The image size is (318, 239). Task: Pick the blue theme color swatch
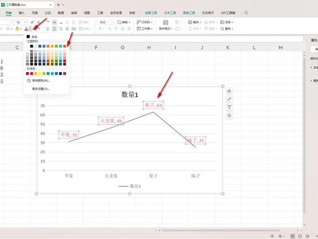[x=44, y=46]
